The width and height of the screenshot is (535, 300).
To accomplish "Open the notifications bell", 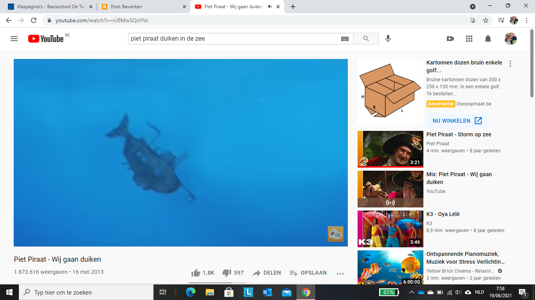I will [488, 39].
